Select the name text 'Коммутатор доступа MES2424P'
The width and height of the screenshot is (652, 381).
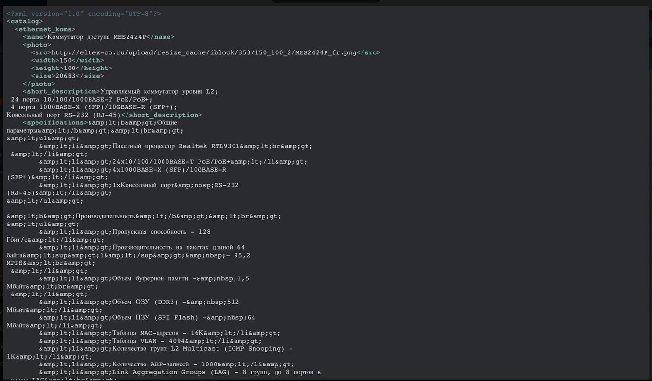click(x=97, y=37)
